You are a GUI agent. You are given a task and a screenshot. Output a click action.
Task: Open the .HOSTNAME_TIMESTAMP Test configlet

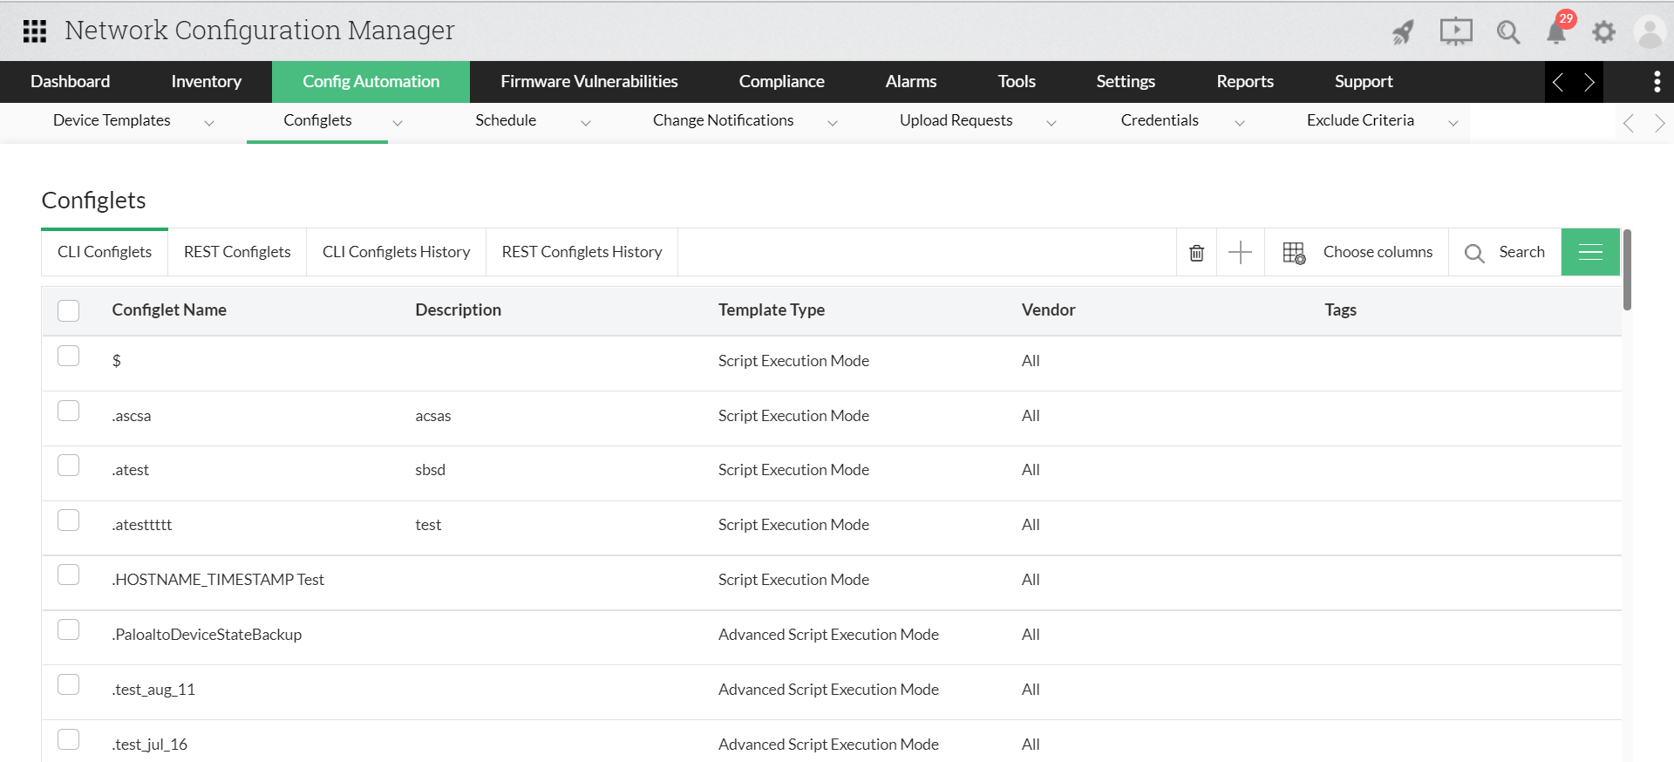218,580
